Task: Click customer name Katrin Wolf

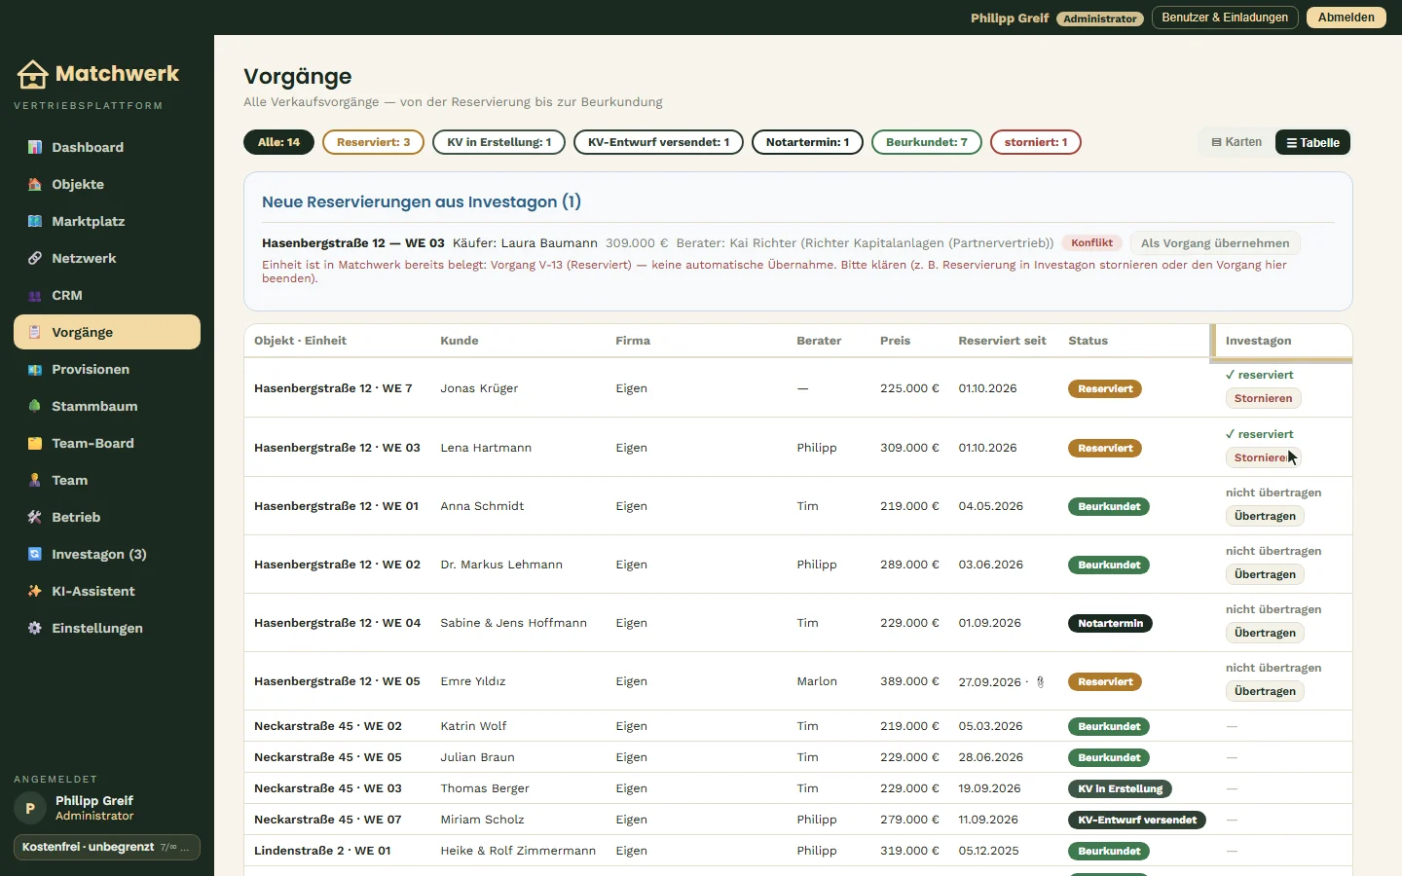Action: pos(473,726)
